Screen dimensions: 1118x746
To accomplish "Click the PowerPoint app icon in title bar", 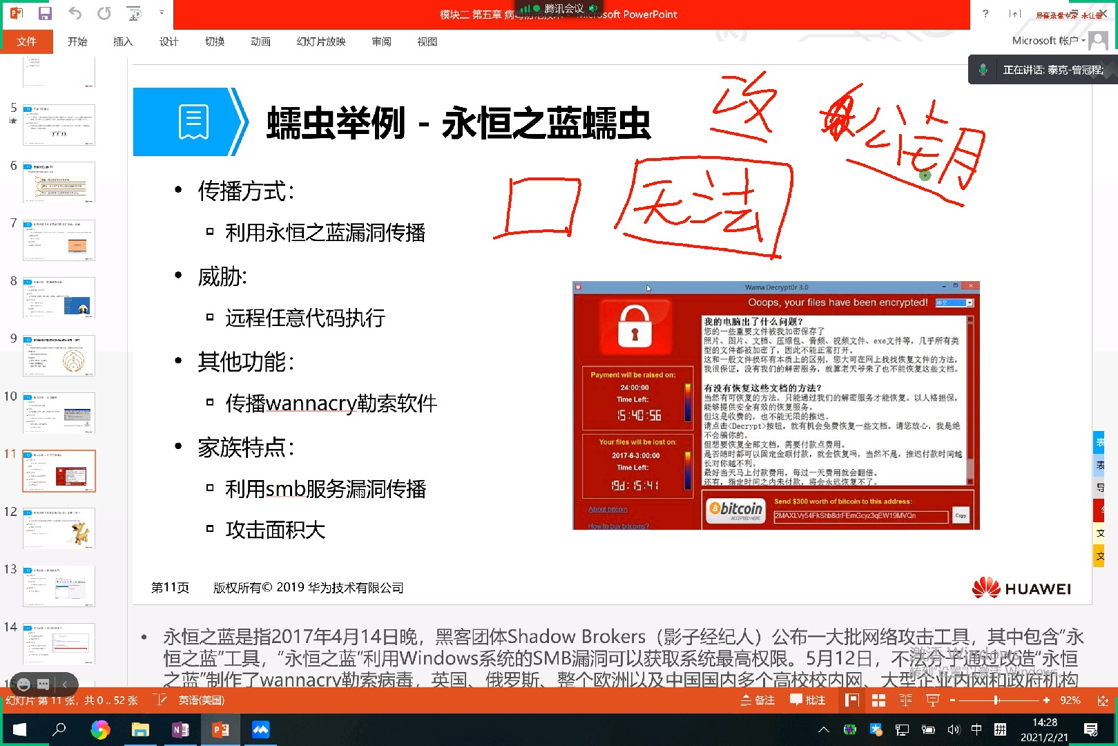I will (x=15, y=14).
